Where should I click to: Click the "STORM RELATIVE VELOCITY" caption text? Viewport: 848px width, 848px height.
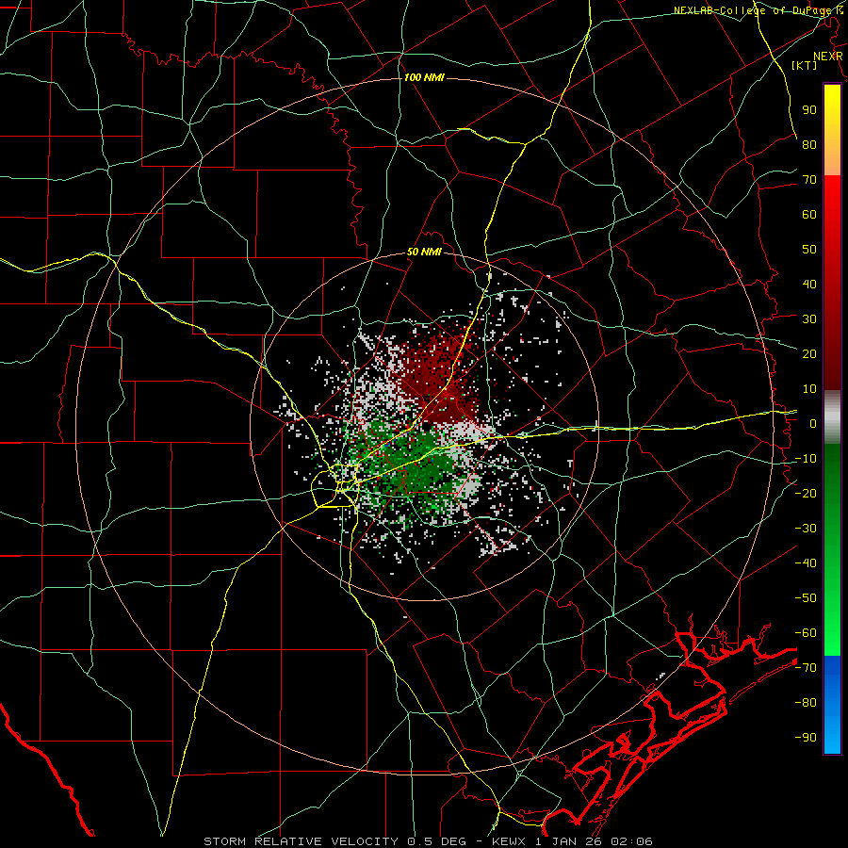click(x=301, y=841)
